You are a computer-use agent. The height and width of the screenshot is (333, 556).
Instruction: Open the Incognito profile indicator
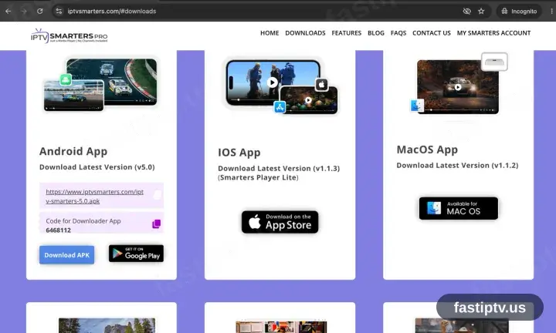[519, 12]
